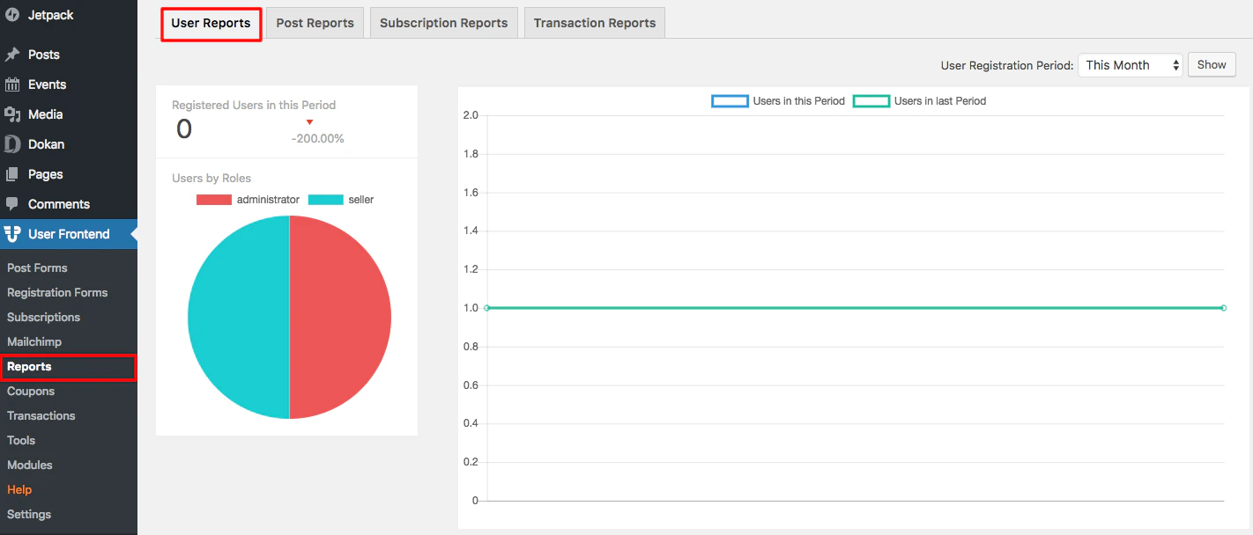Open the Subscription Reports tab
Image resolution: width=1253 pixels, height=535 pixels.
click(x=443, y=23)
